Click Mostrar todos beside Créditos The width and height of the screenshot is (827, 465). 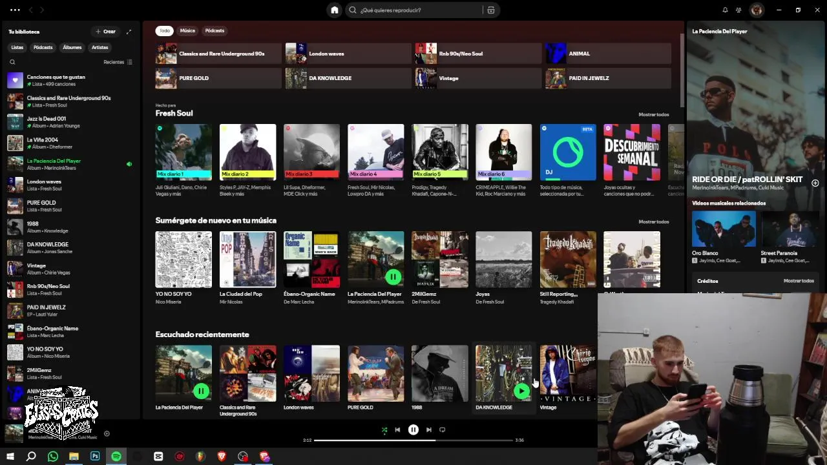click(799, 281)
